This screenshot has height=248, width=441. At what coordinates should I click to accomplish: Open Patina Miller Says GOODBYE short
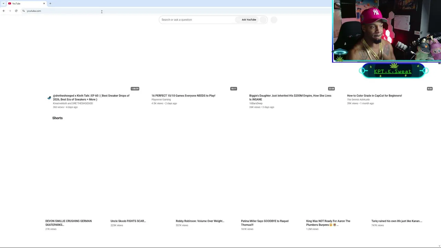click(x=265, y=223)
